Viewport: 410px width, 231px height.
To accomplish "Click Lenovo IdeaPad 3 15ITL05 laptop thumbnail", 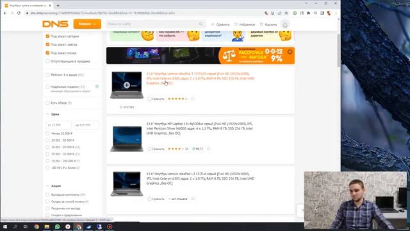I will point(127,85).
